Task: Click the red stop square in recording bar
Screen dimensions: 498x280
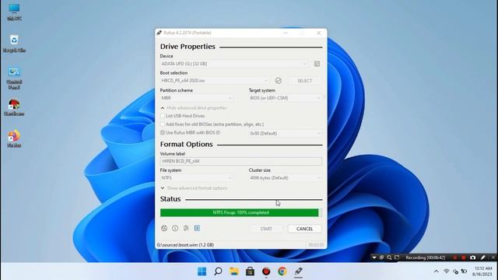Action: pos(463,257)
